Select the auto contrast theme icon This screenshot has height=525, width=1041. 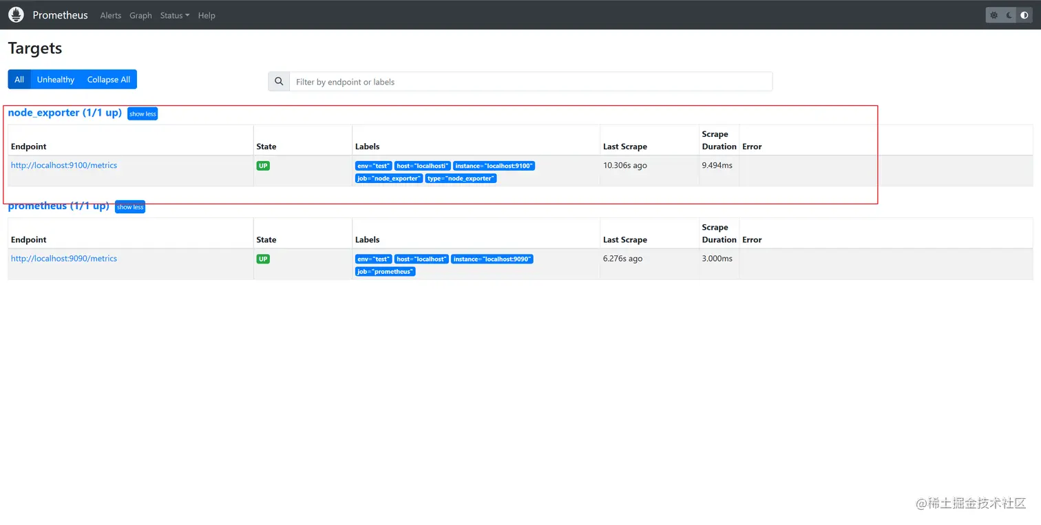[x=1024, y=14]
